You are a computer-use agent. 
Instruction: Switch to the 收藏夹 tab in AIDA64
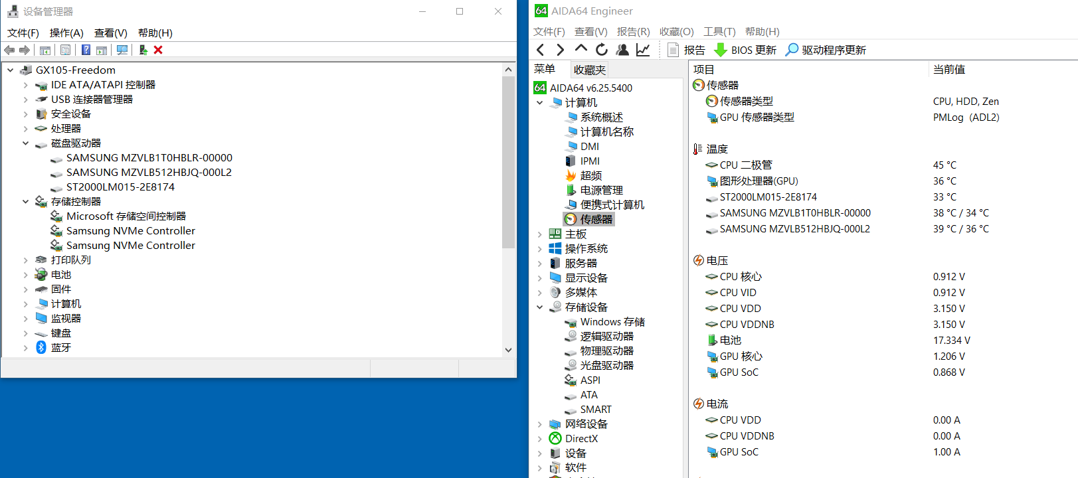[590, 70]
